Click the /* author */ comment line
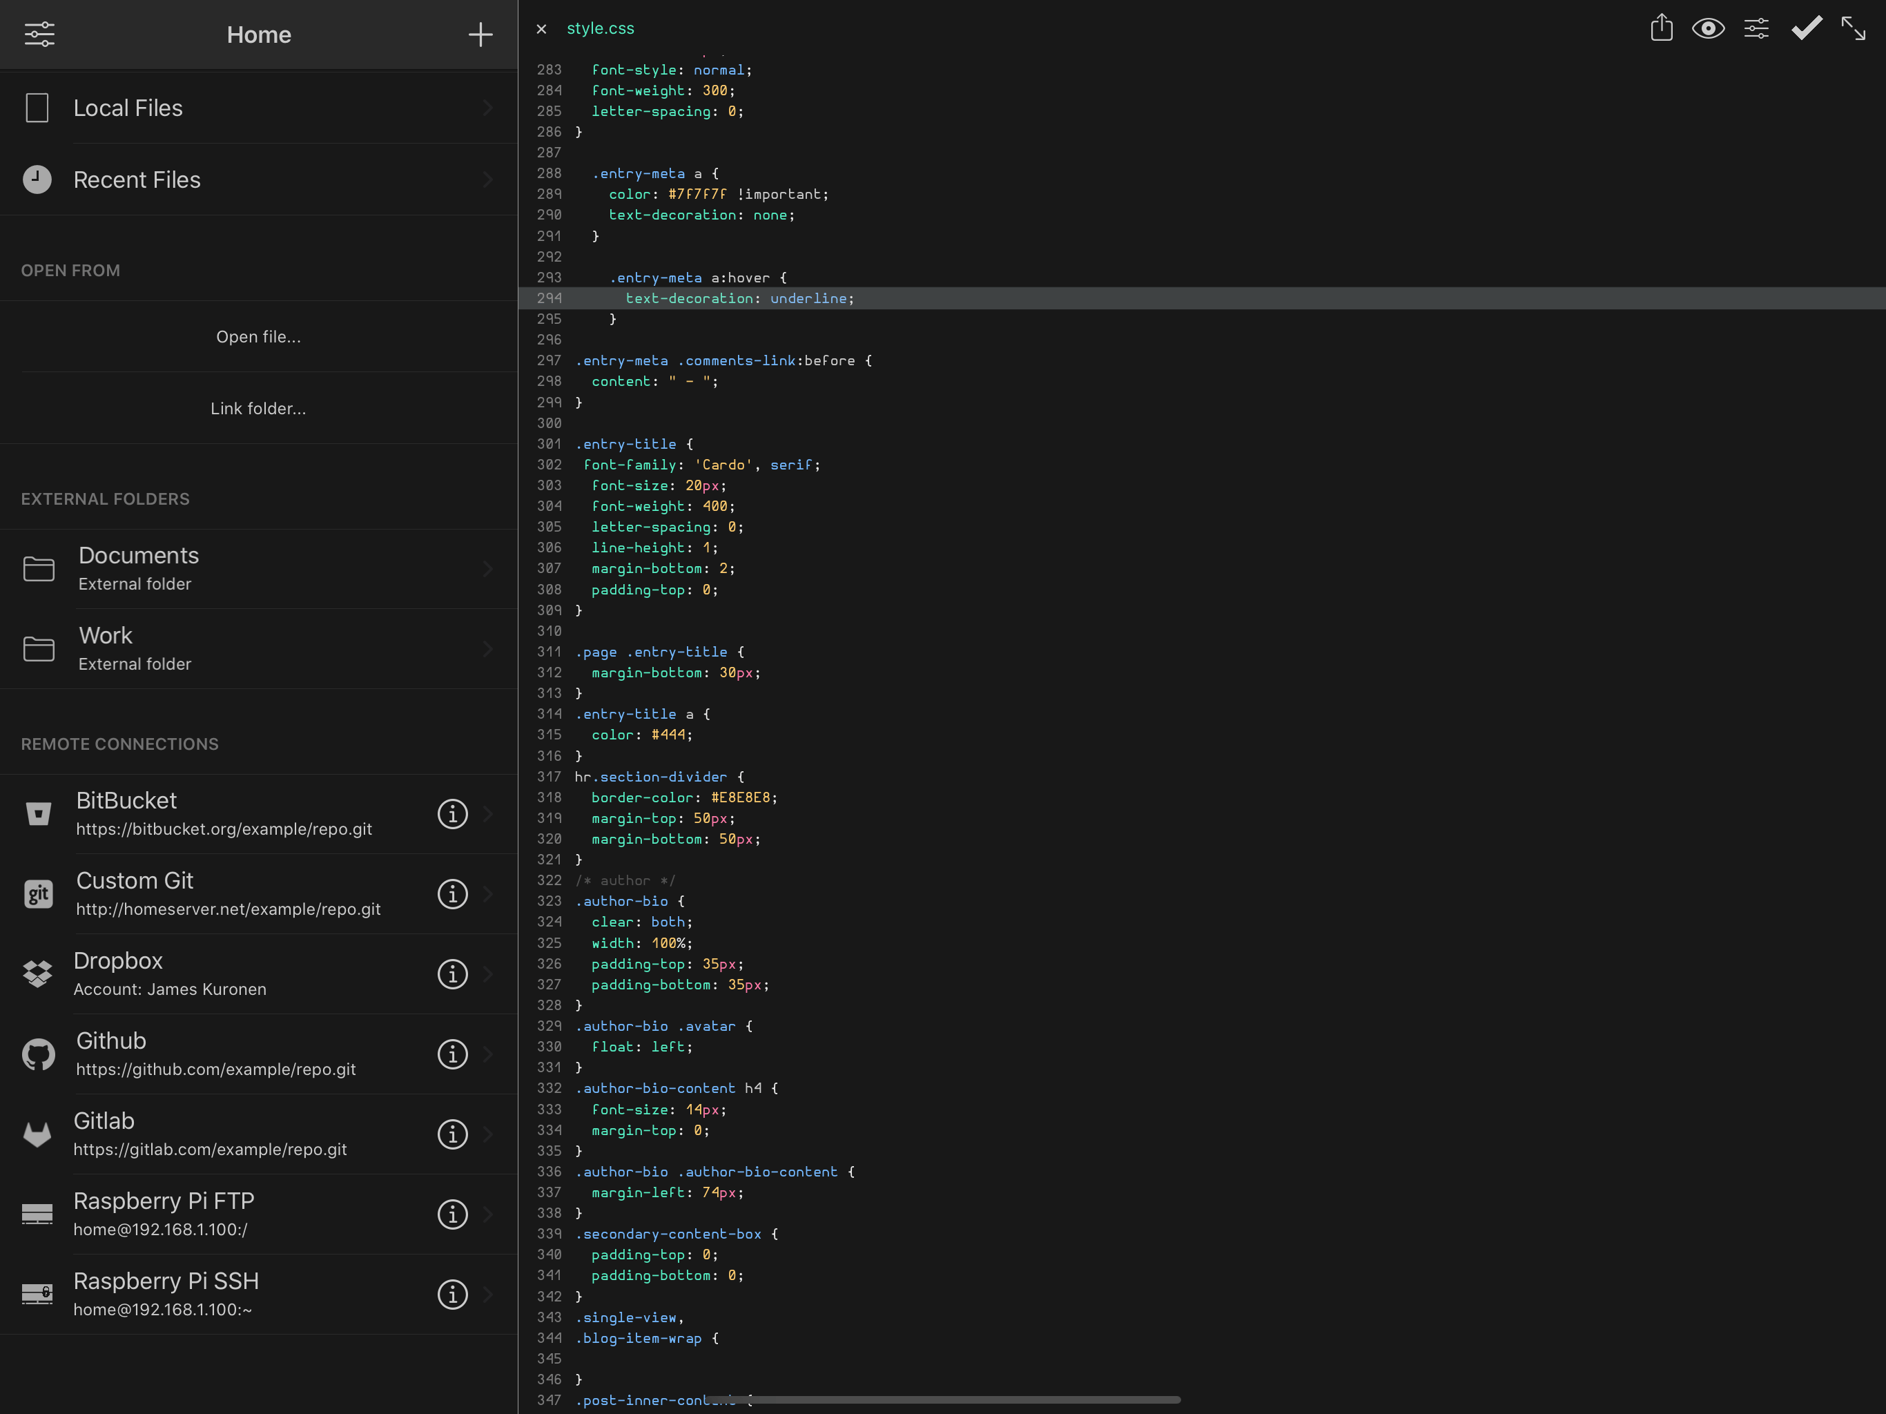 point(625,881)
